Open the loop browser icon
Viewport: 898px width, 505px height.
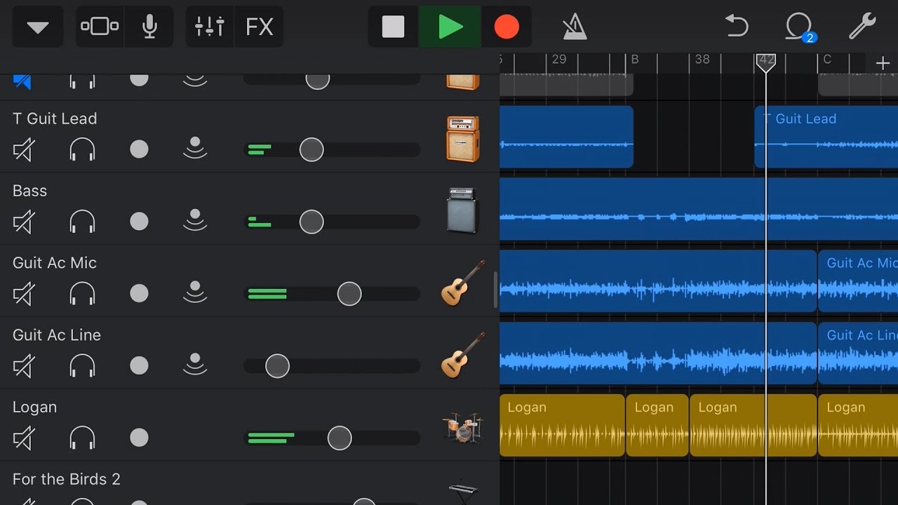(x=799, y=27)
